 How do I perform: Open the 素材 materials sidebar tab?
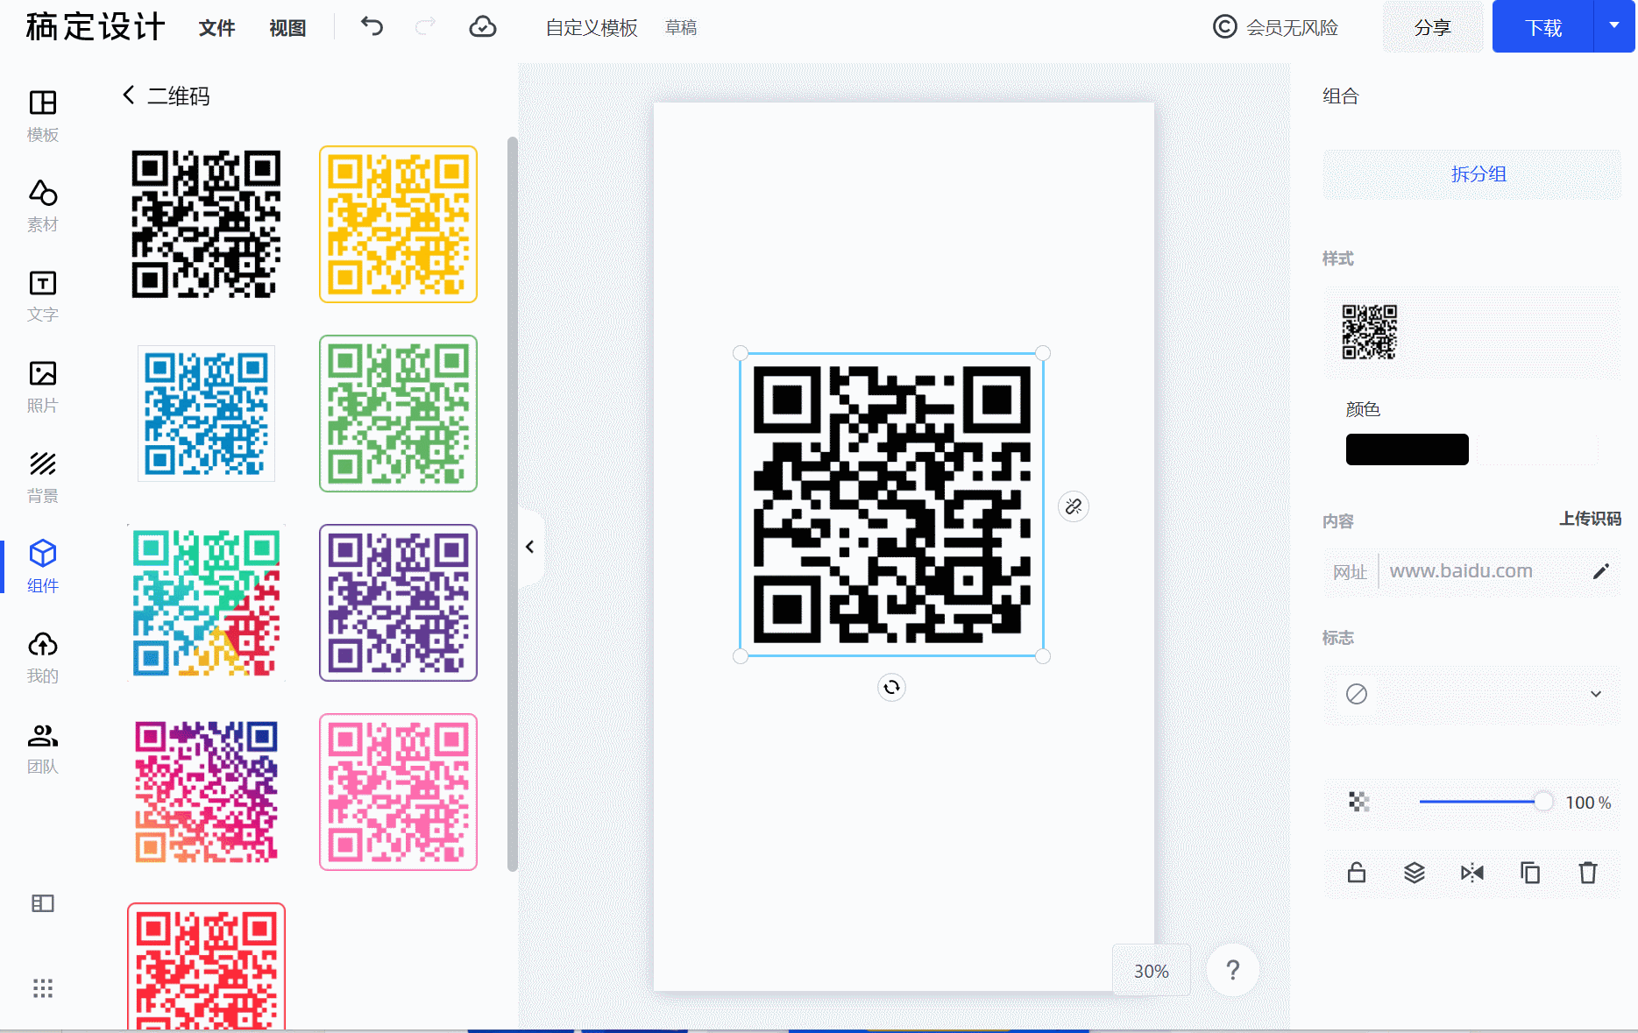tap(42, 206)
